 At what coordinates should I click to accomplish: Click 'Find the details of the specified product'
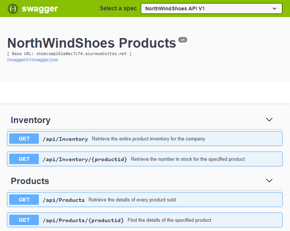[169, 220]
